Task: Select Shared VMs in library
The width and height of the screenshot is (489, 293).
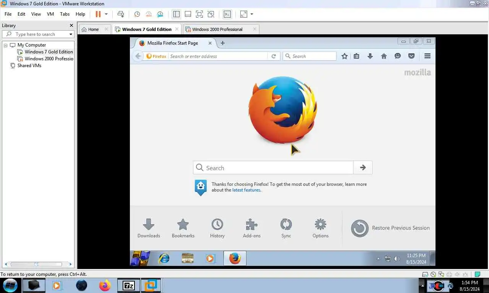Action: pyautogui.click(x=26, y=66)
